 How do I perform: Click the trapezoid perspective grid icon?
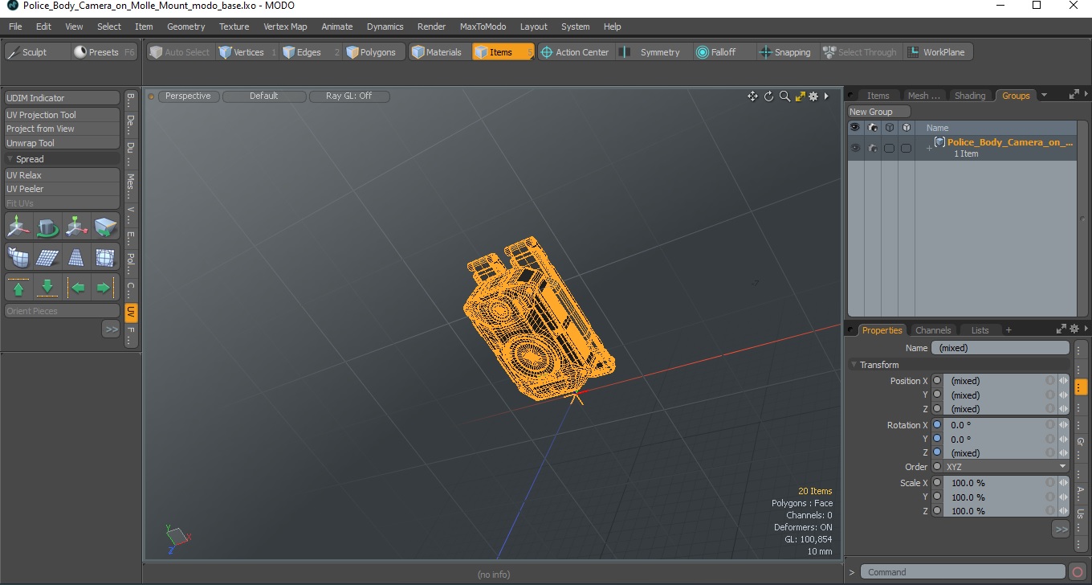pyautogui.click(x=76, y=257)
